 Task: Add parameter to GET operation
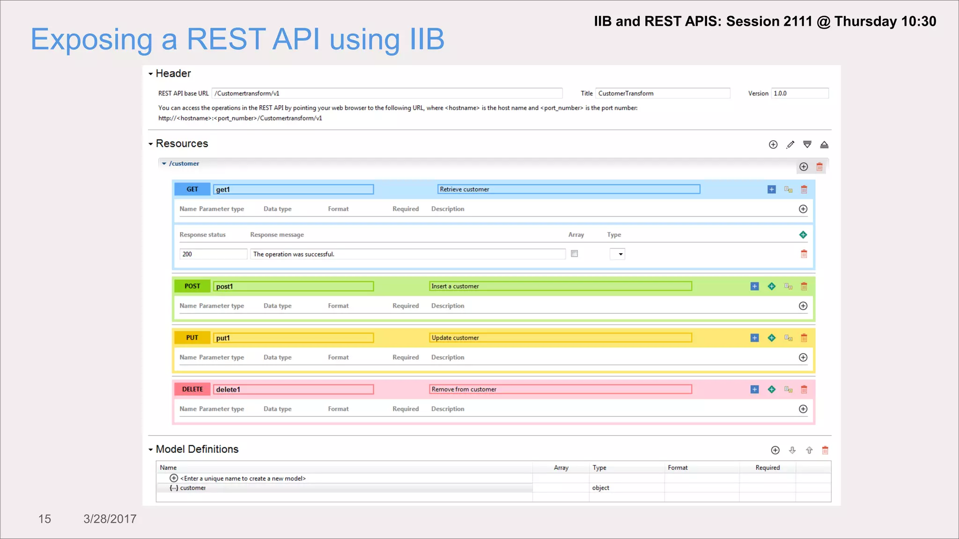[x=803, y=209]
